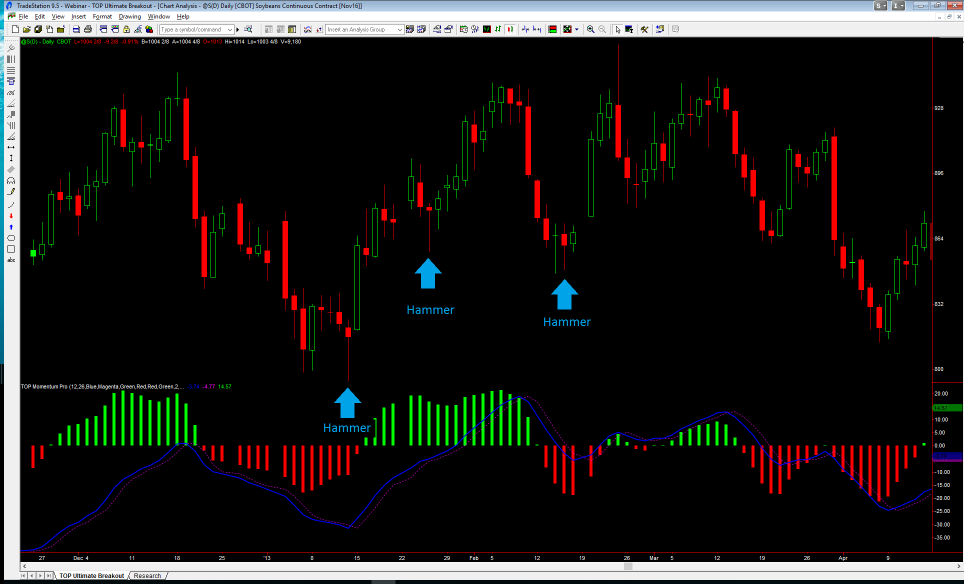Select the abc text drawing tool
964x584 pixels.
[x=11, y=260]
